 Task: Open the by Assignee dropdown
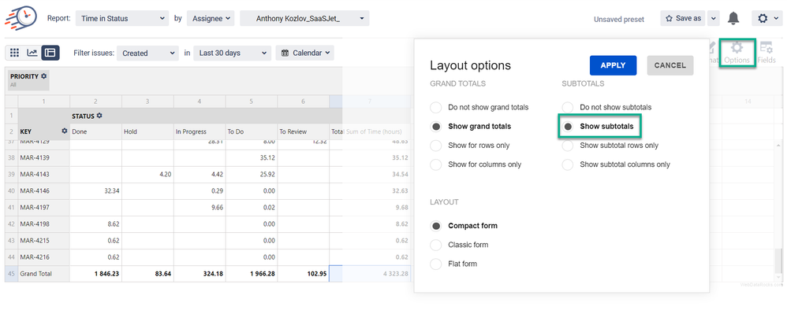pyautogui.click(x=211, y=19)
